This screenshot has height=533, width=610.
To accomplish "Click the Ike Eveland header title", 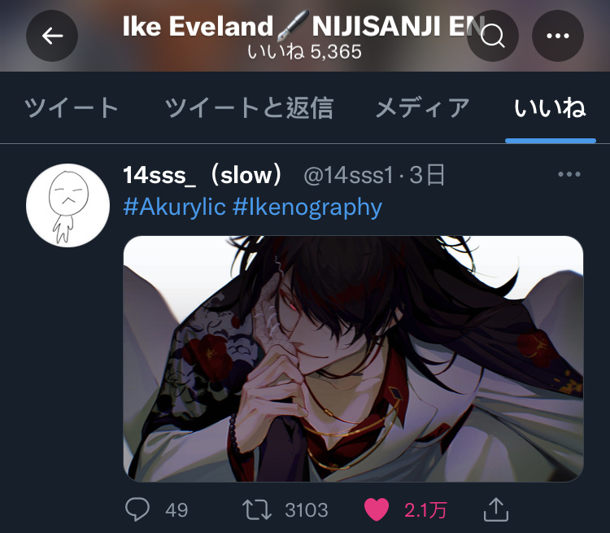I will (x=303, y=27).
